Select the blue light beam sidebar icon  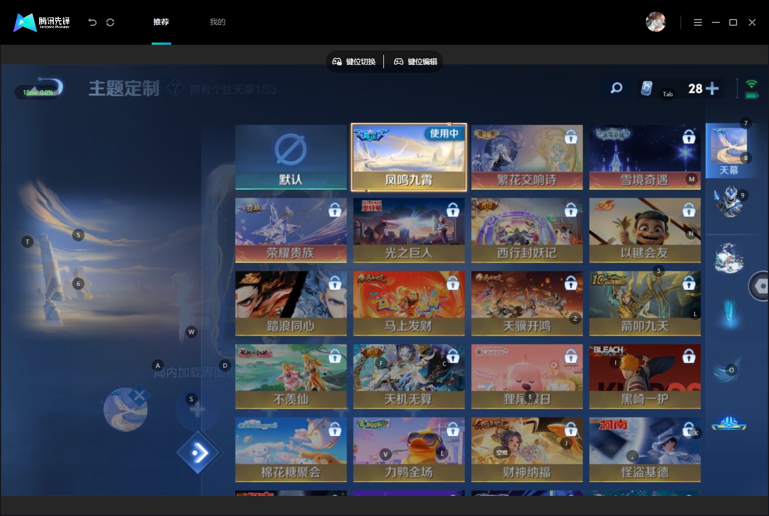(x=729, y=313)
